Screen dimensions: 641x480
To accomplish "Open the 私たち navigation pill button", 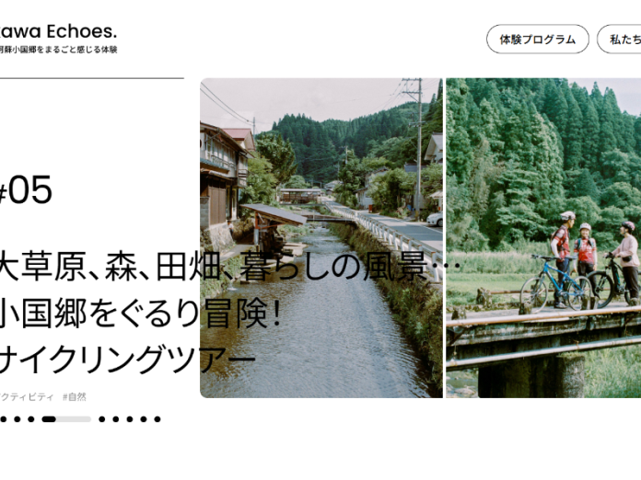I will click(x=619, y=40).
